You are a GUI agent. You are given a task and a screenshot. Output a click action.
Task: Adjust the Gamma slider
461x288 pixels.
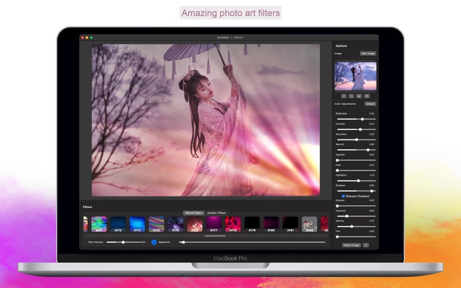356,226
